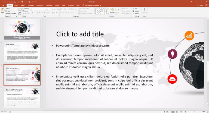This screenshot has height=113, width=209.
Task: Click the Find icon in Editing group
Action: [x=135, y=8]
